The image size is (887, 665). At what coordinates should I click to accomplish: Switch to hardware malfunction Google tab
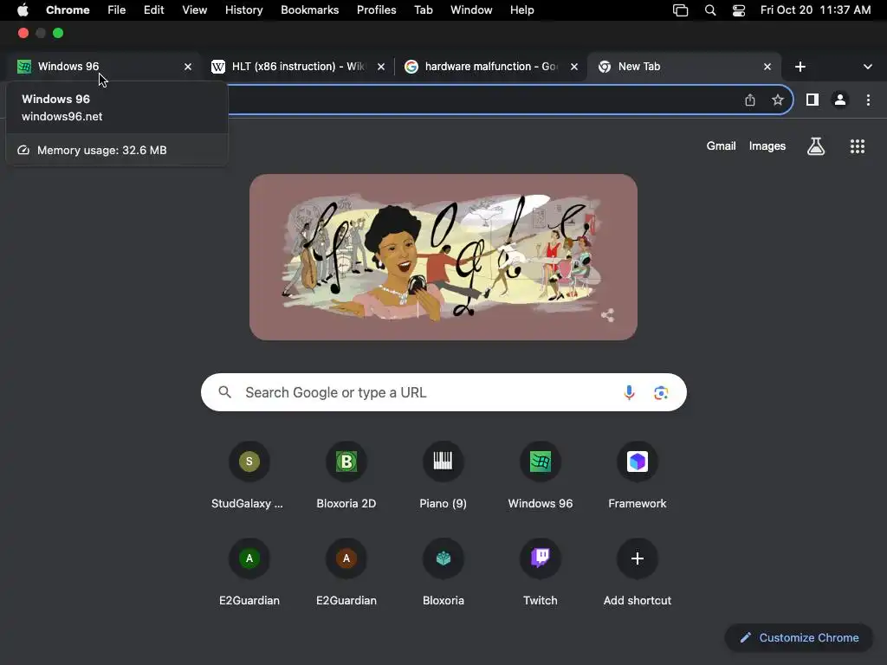click(x=491, y=67)
